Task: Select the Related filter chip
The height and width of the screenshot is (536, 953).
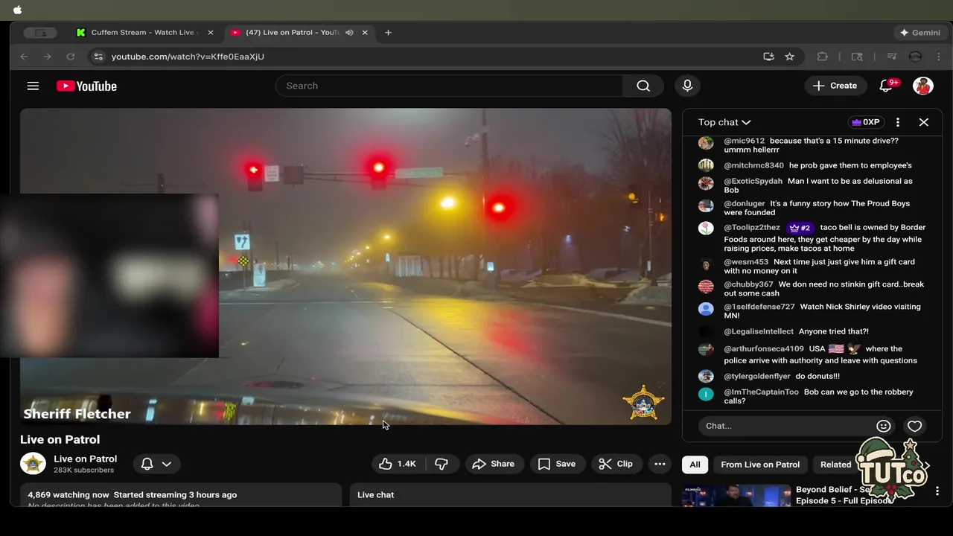Action: [x=835, y=465]
